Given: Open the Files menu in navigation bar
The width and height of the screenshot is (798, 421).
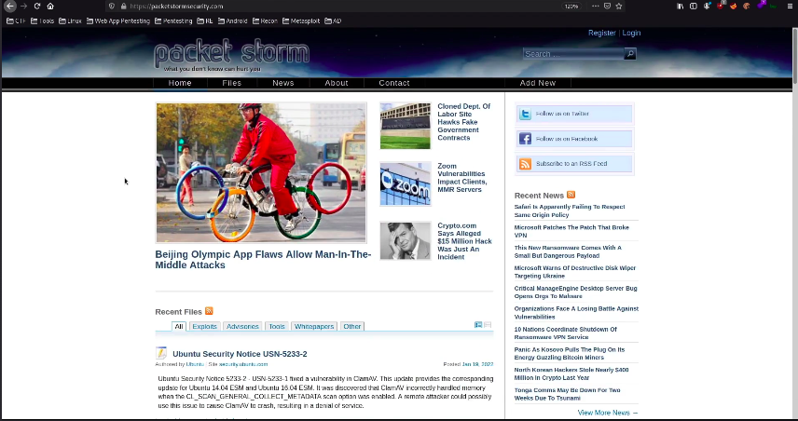Looking at the screenshot, I should tap(231, 83).
